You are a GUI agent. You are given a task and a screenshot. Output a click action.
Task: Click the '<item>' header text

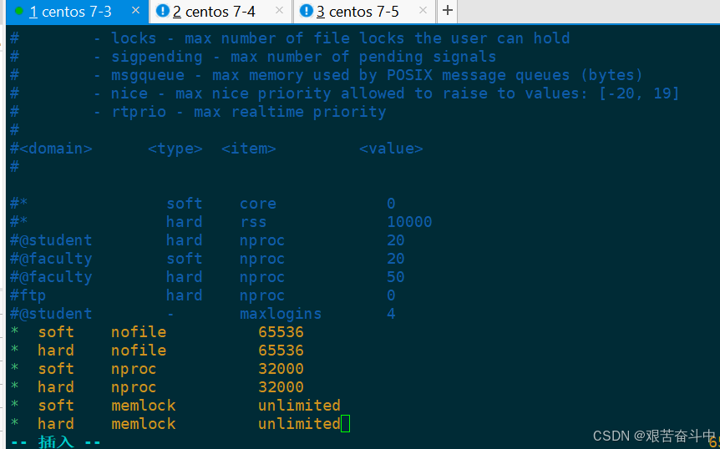click(248, 149)
